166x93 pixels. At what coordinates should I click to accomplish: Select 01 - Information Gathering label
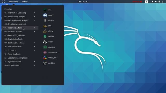15,13
